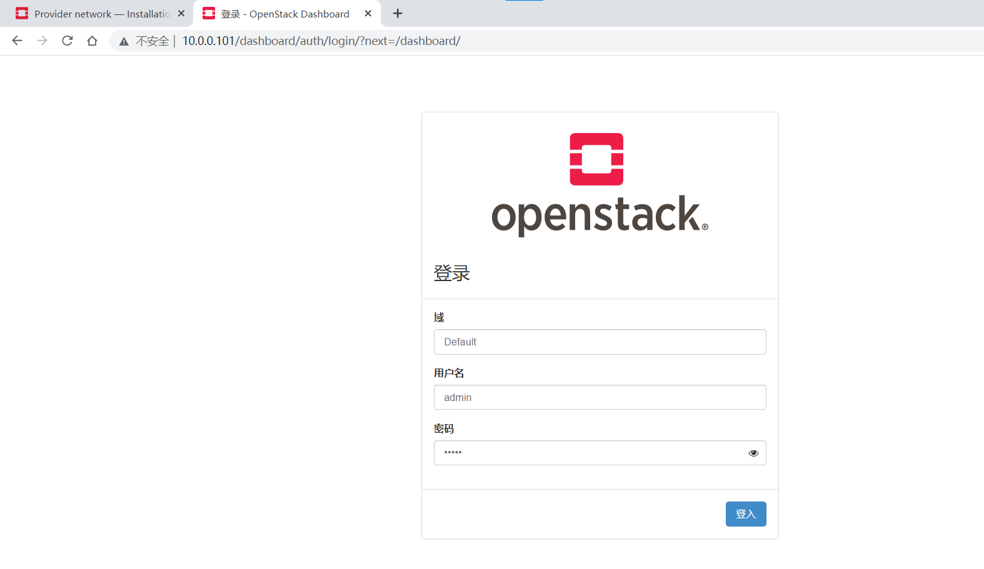Viewport: 984px width, 569px height.
Task: Select the OpenStack Dashboard login tab
Action: 287,14
